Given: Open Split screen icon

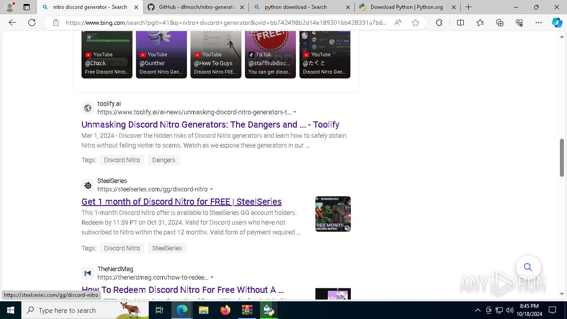Looking at the screenshot, I should [x=460, y=23].
